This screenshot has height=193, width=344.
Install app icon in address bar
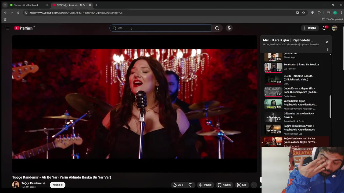tap(298, 13)
